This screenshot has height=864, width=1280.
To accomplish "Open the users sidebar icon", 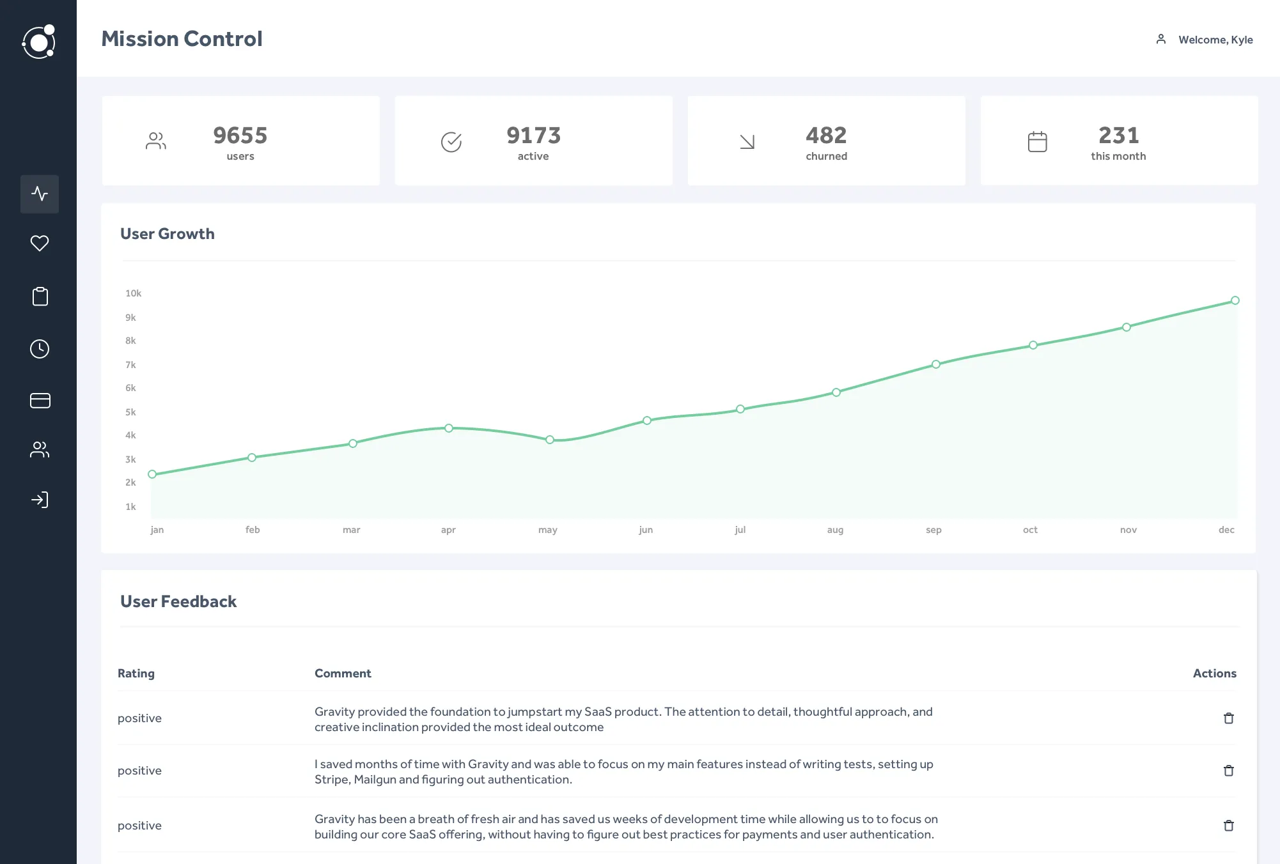I will pos(40,450).
